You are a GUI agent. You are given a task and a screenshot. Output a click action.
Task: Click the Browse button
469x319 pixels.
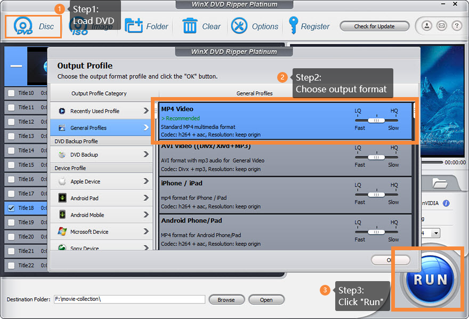(226, 300)
